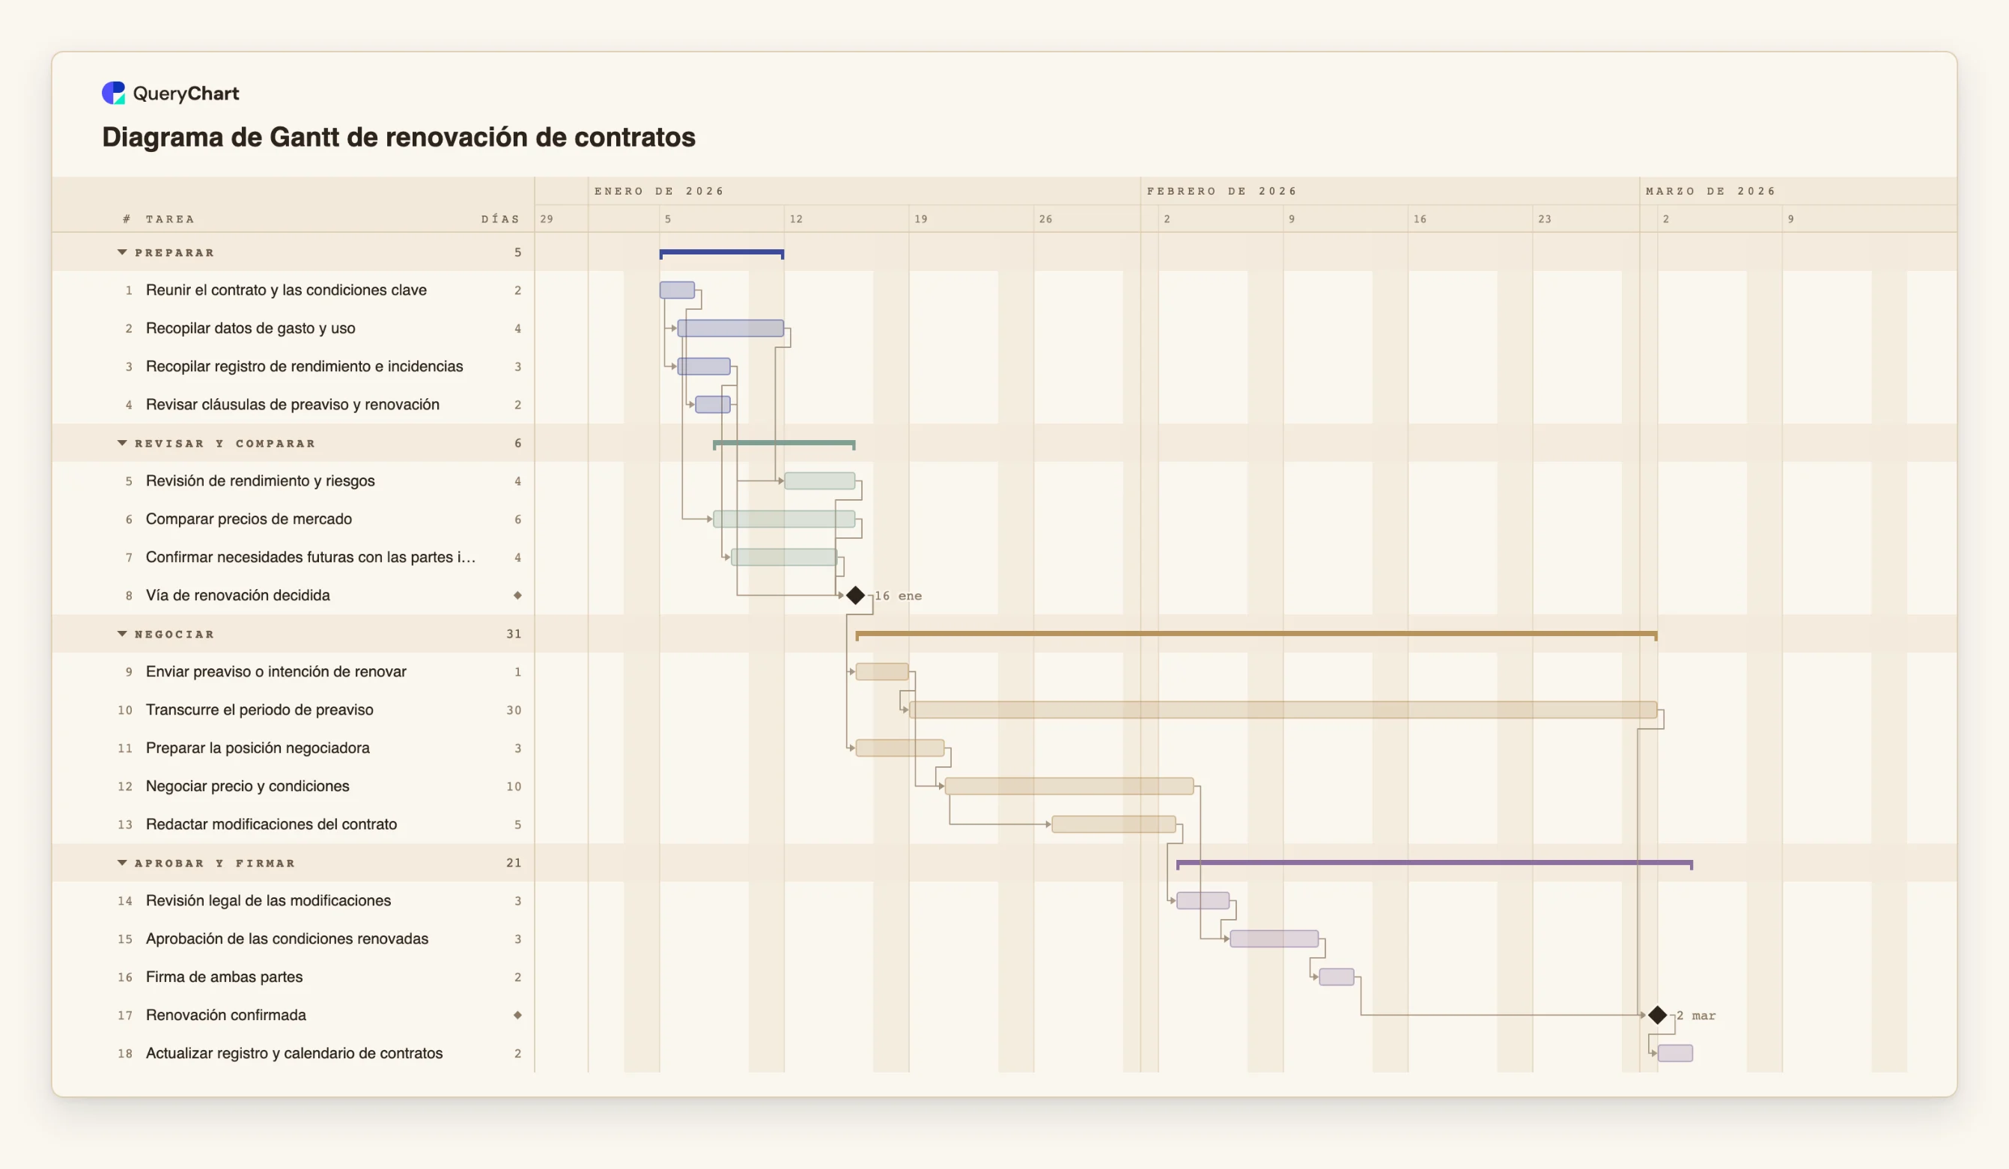Click the Redactar modificaciones del contrato bar
The image size is (2009, 1169).
[1113, 825]
